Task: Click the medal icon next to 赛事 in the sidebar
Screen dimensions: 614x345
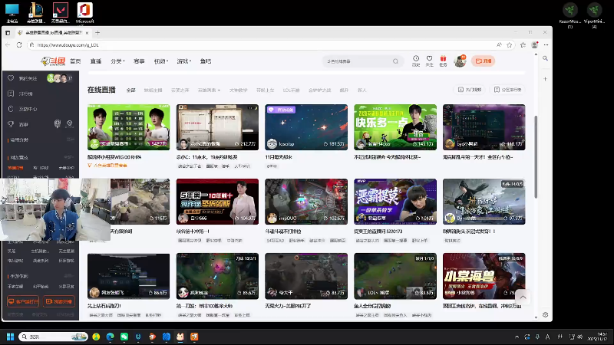Action: pyautogui.click(x=57, y=124)
